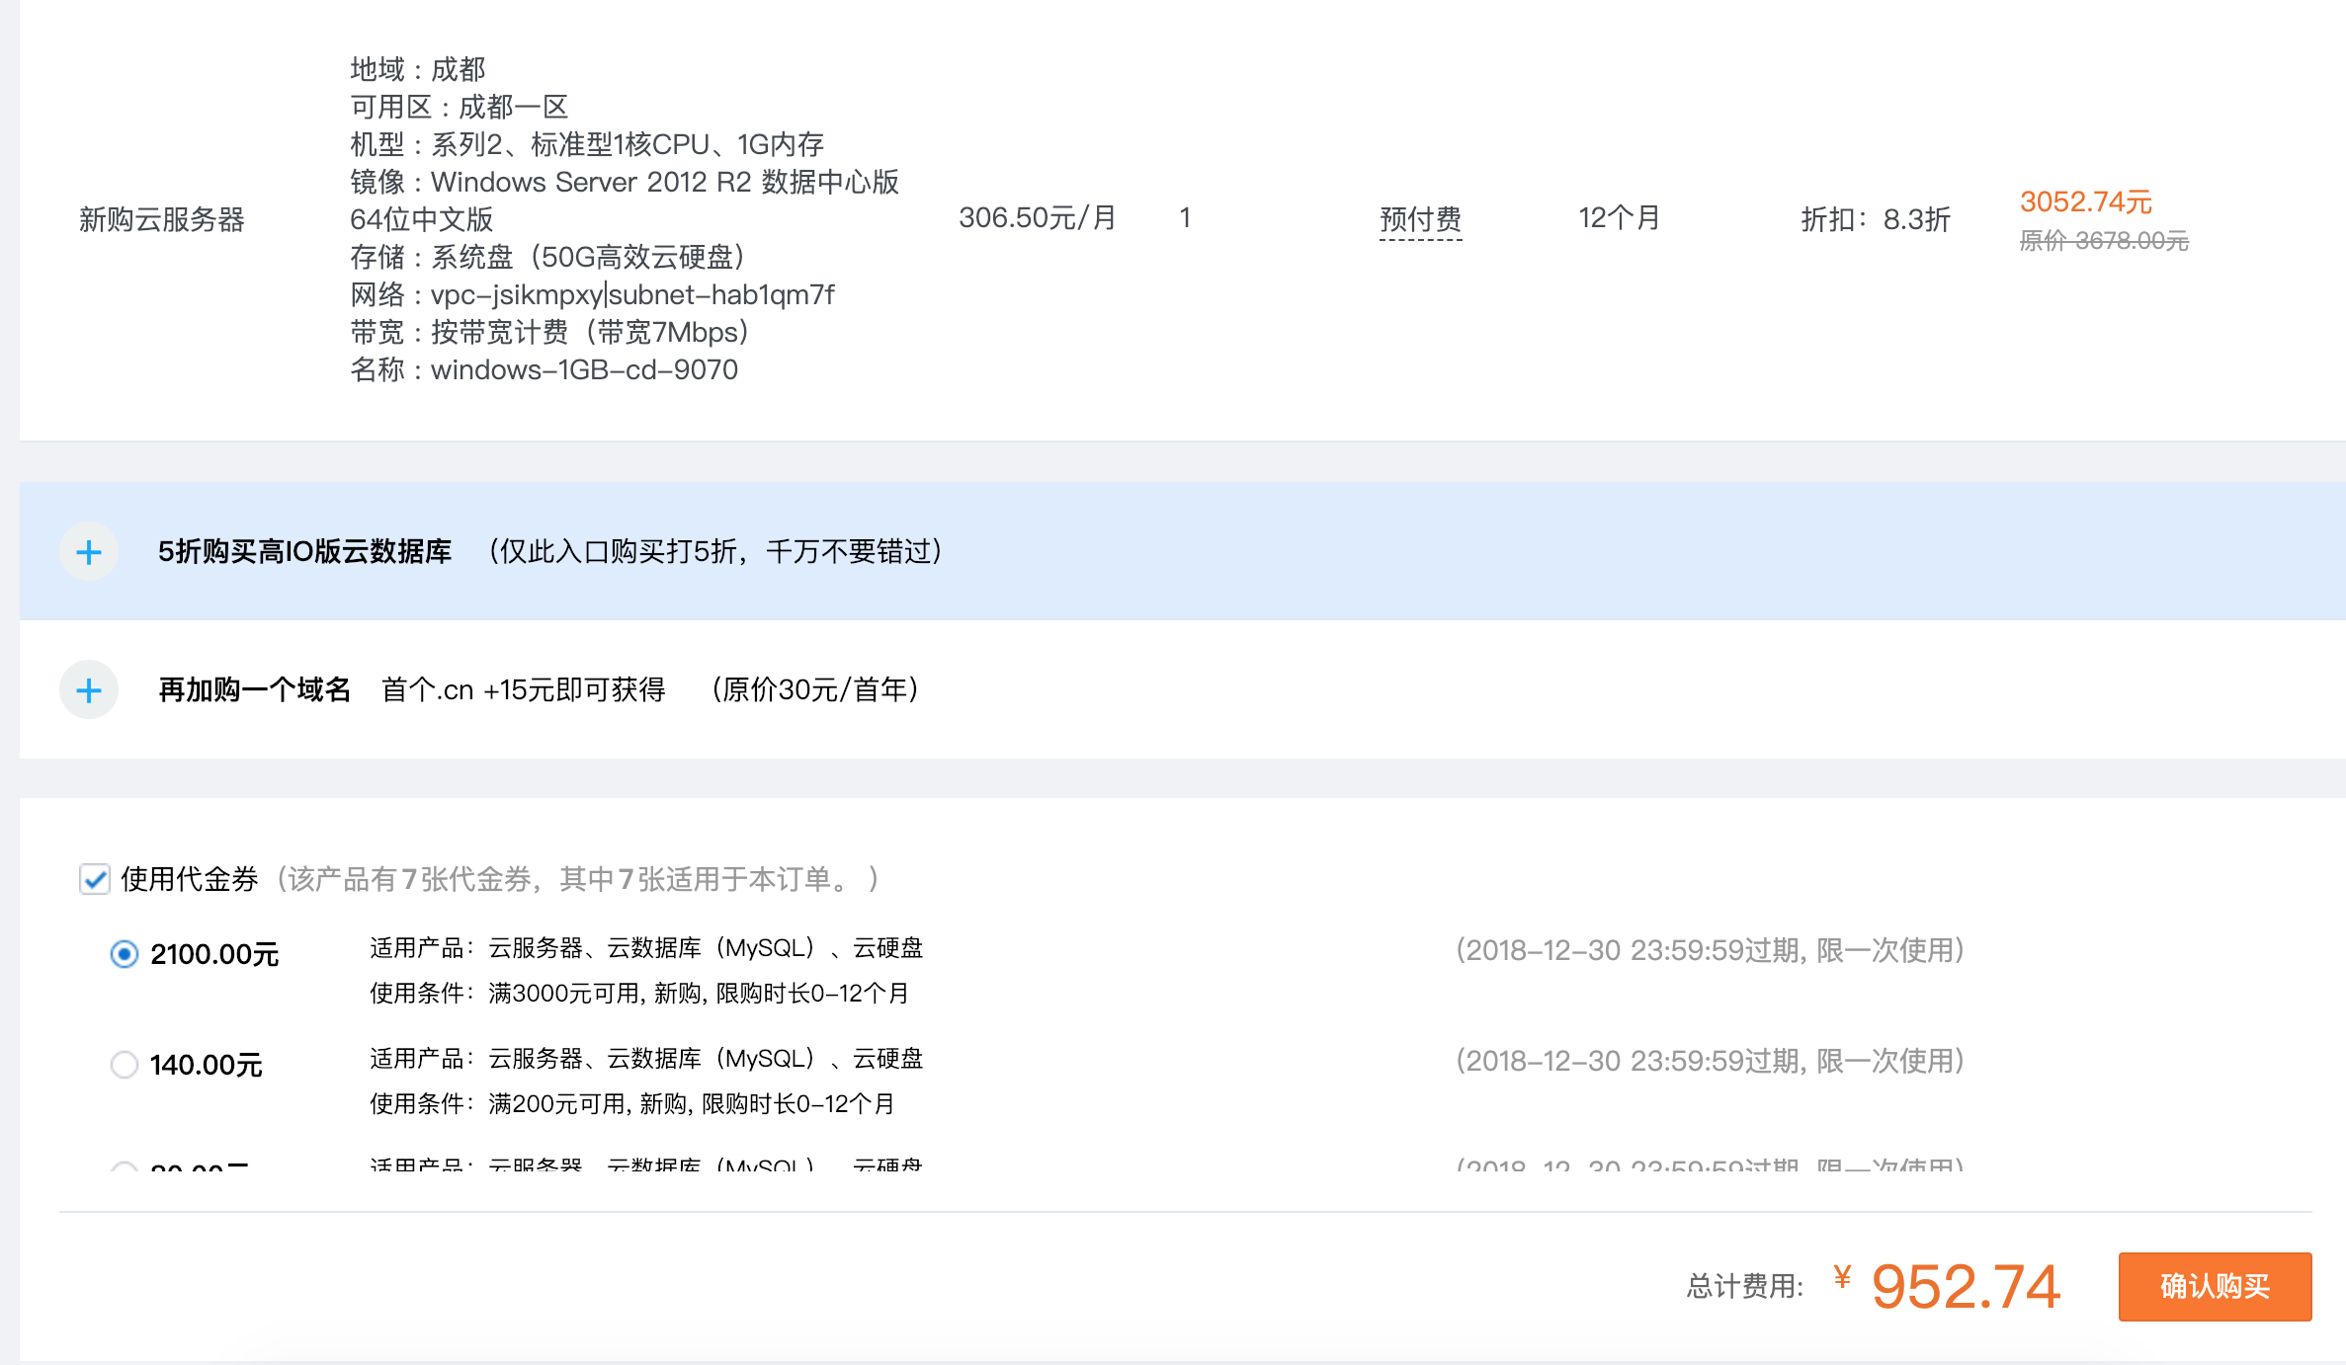Click the 306.50元/月 unit price

click(1037, 217)
